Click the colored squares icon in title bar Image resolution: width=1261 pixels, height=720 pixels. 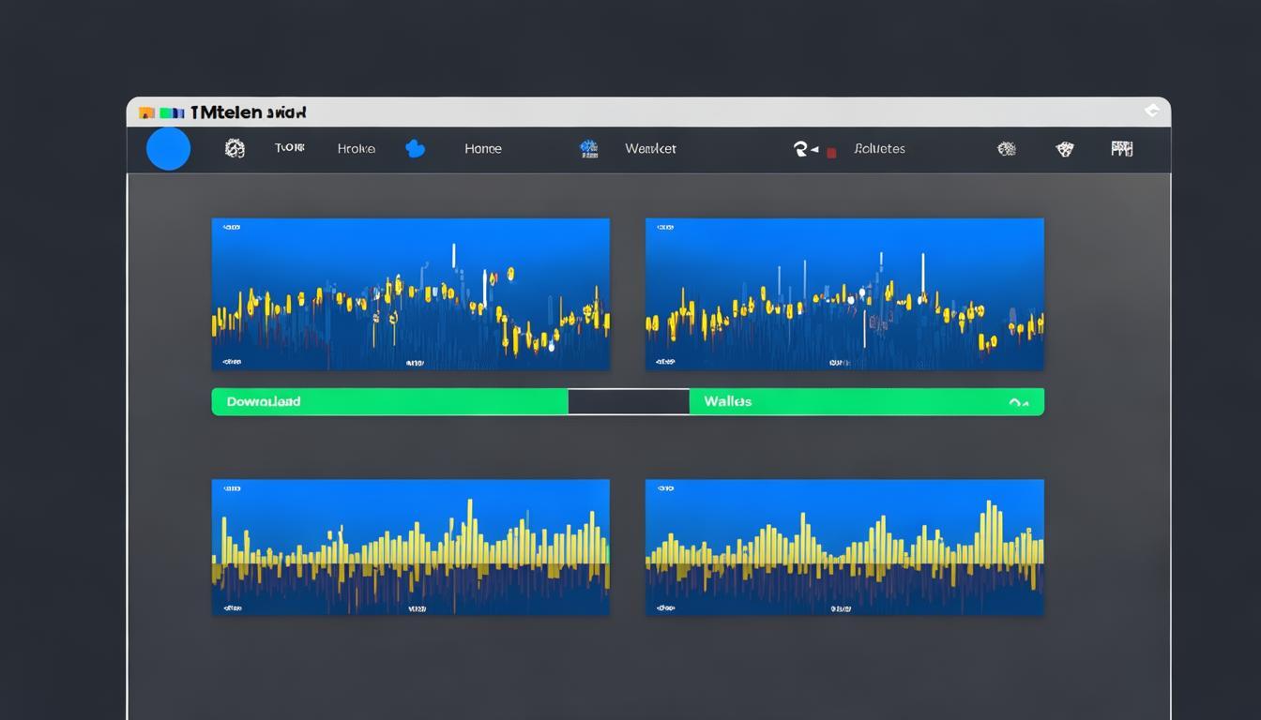click(160, 112)
